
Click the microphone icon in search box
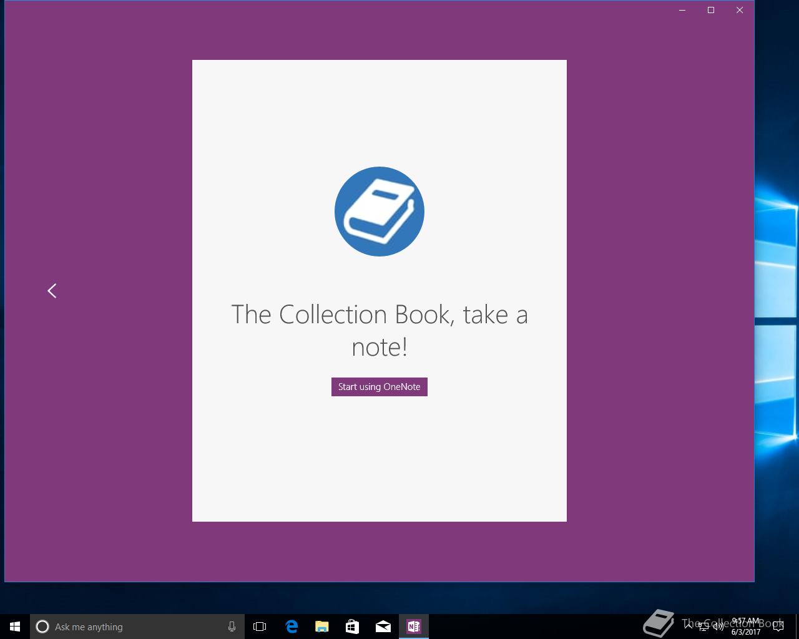click(x=232, y=627)
